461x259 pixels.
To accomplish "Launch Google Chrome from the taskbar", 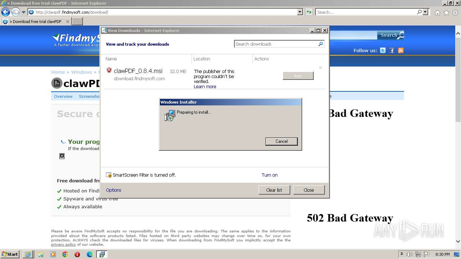I will 65,254.
